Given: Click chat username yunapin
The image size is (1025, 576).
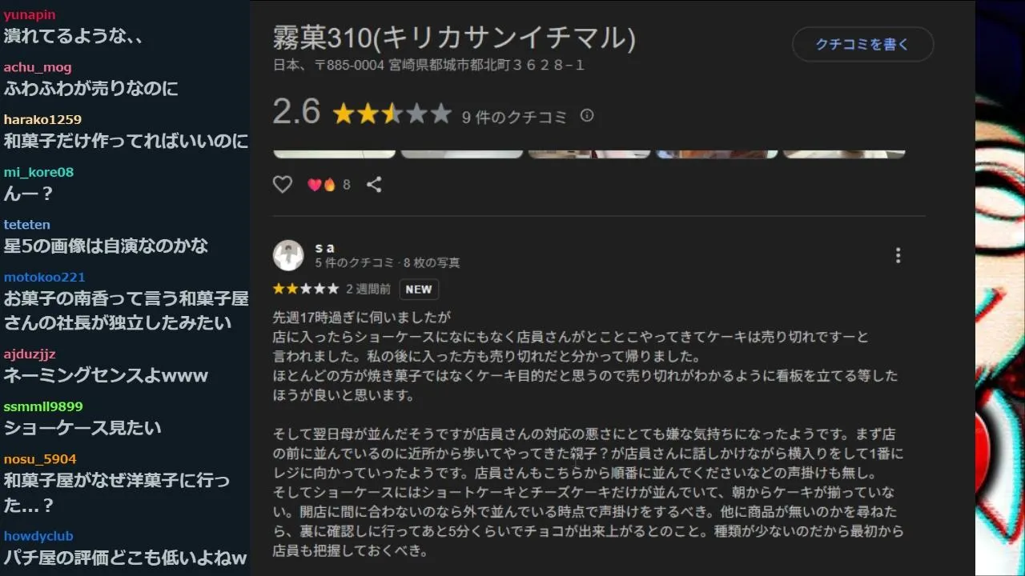Looking at the screenshot, I should [30, 15].
